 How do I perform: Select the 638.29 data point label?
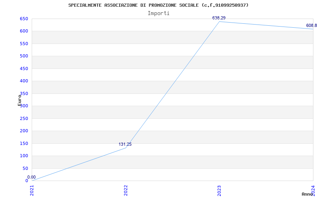click(x=219, y=18)
